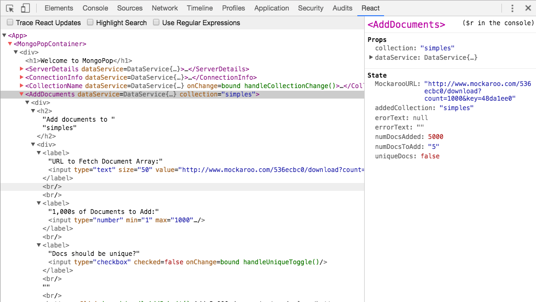536x302 pixels.
Task: Click the errorText empty string value
Action: (420, 127)
